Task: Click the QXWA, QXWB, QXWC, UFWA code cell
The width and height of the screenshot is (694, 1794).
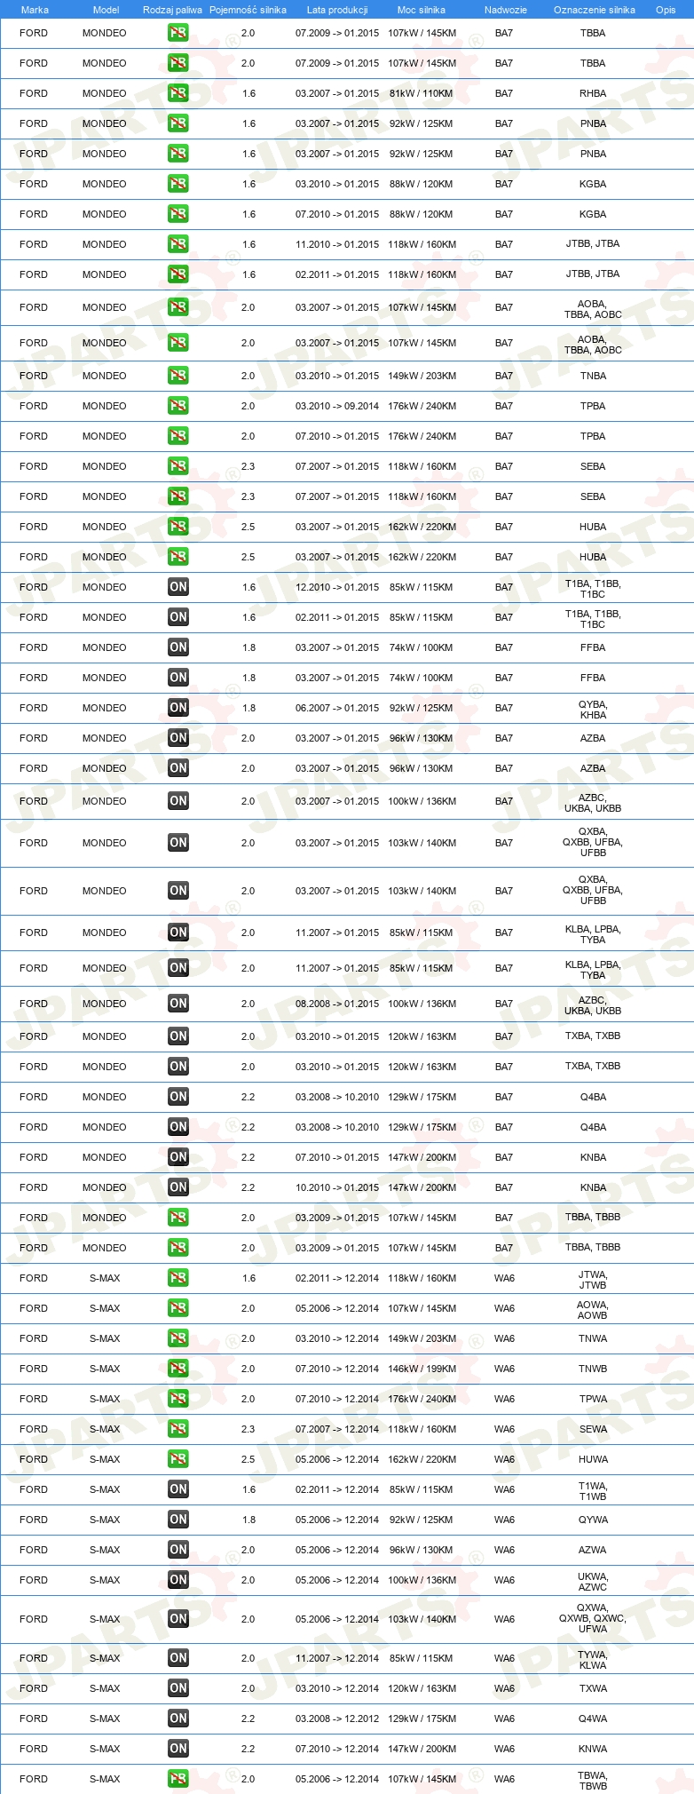Action: [593, 1618]
